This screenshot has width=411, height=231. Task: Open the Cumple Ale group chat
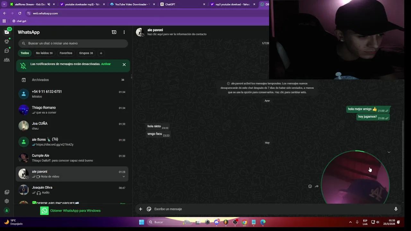click(72, 158)
